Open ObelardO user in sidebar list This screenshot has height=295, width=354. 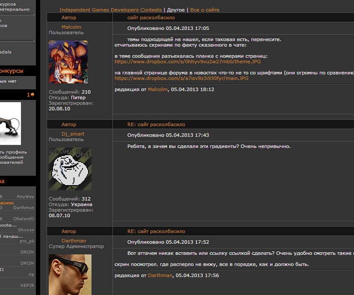tap(24, 219)
